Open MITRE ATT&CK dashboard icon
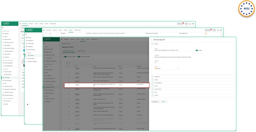The height and width of the screenshot is (132, 256). (3, 75)
